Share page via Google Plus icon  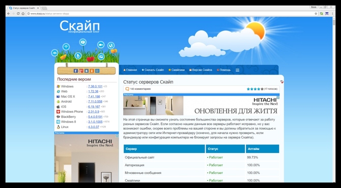(81, 71)
